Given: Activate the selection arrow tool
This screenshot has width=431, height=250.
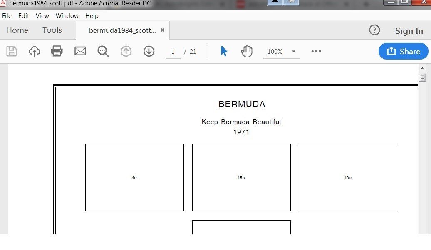Looking at the screenshot, I should click(x=224, y=51).
